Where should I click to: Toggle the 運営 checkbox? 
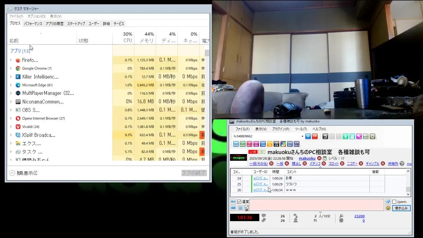coord(239,202)
